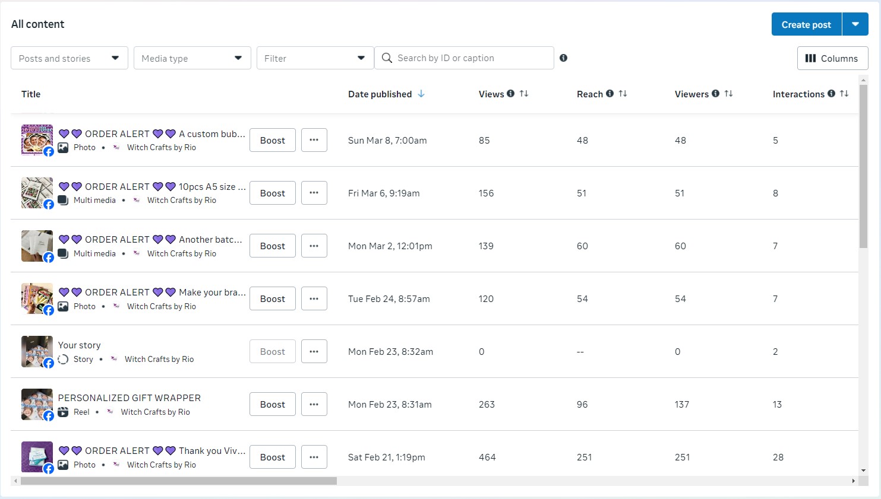Screen dimensions: 881x499
Task: Click the Search by ID or caption field
Action: click(469, 58)
